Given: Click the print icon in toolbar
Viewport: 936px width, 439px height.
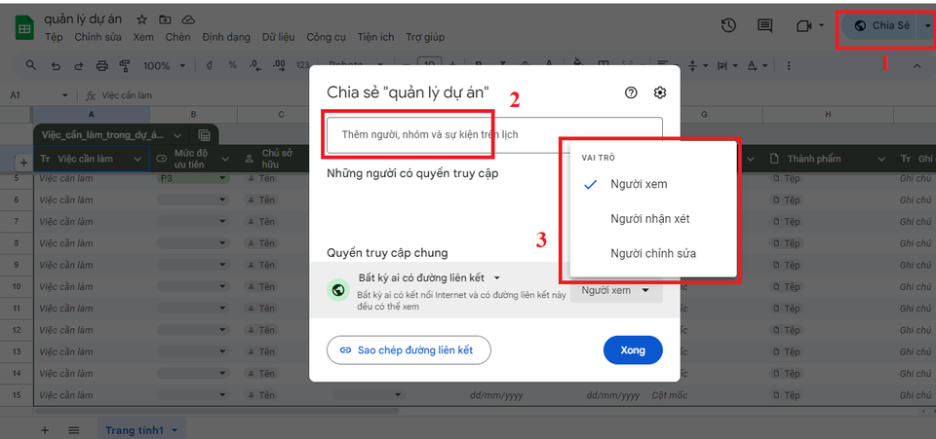Looking at the screenshot, I should [x=102, y=65].
